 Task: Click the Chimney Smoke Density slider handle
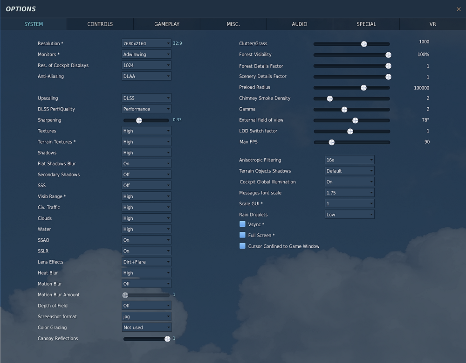[329, 99]
